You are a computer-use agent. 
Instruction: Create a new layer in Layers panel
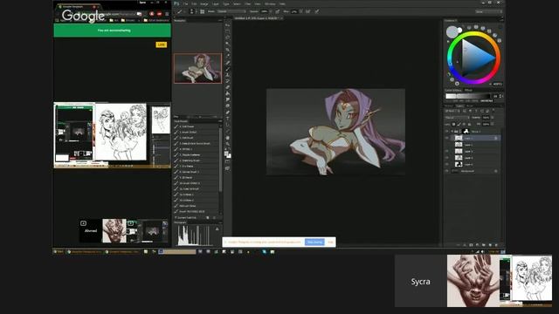[490, 245]
